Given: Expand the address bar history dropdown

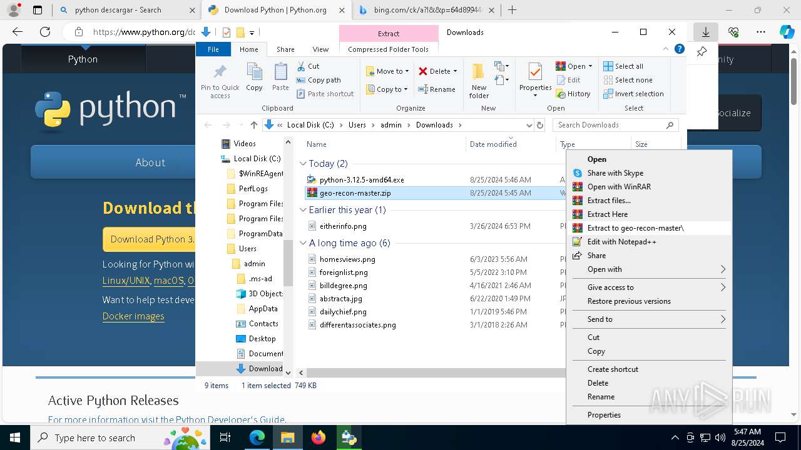Looking at the screenshot, I should coord(529,125).
